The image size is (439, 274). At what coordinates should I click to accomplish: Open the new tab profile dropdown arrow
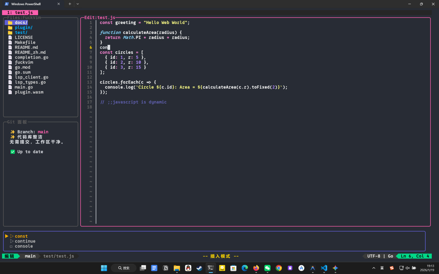[x=78, y=4]
